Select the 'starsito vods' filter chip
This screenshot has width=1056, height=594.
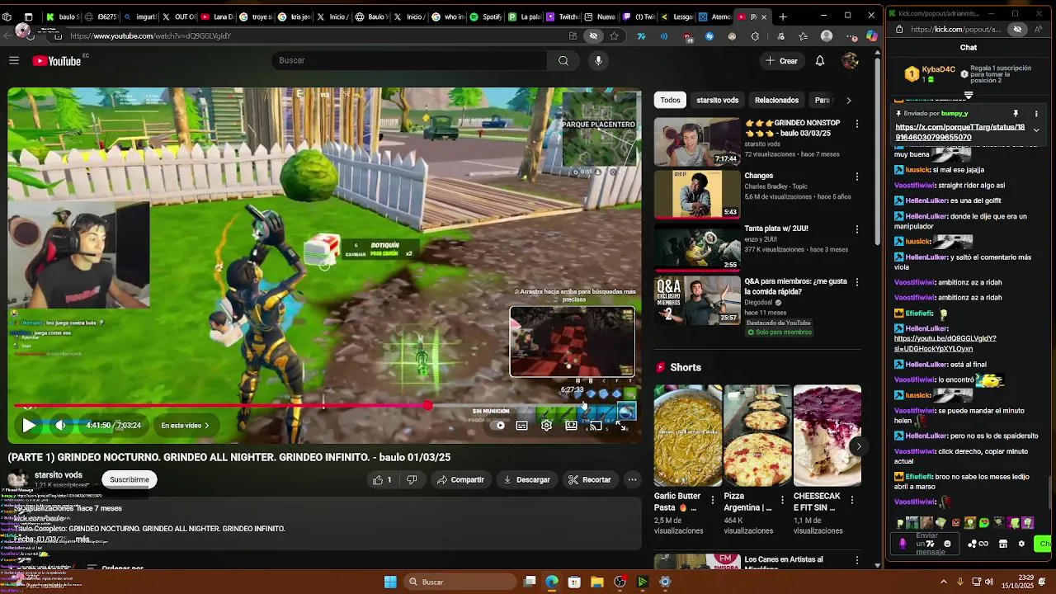(x=717, y=100)
